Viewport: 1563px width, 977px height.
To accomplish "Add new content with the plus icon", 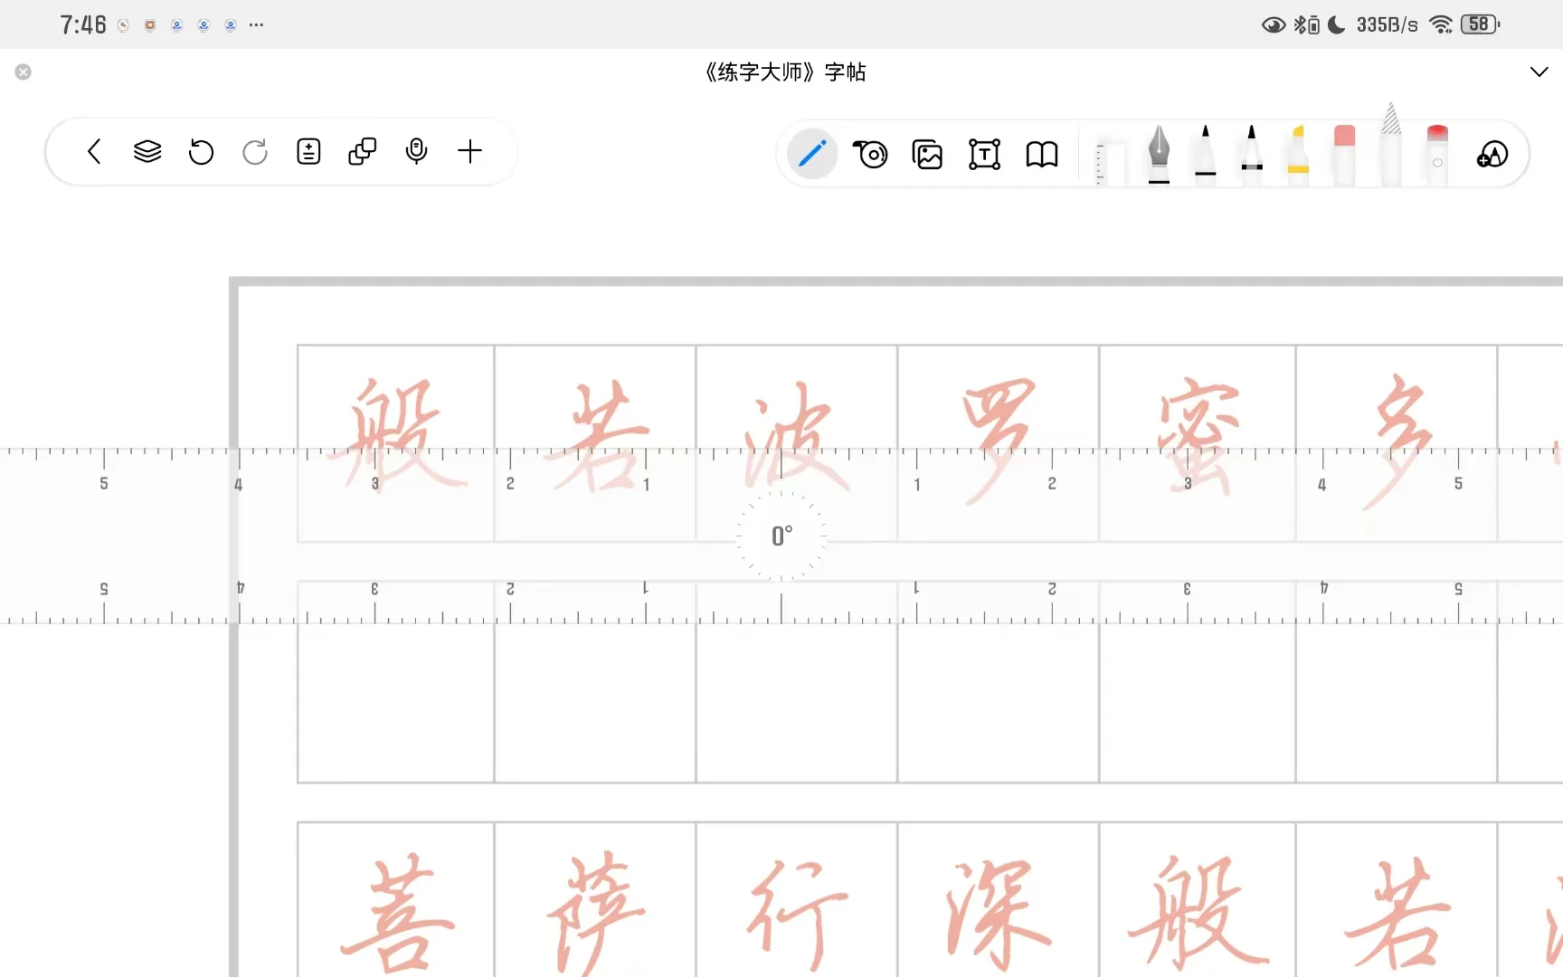I will 470,151.
